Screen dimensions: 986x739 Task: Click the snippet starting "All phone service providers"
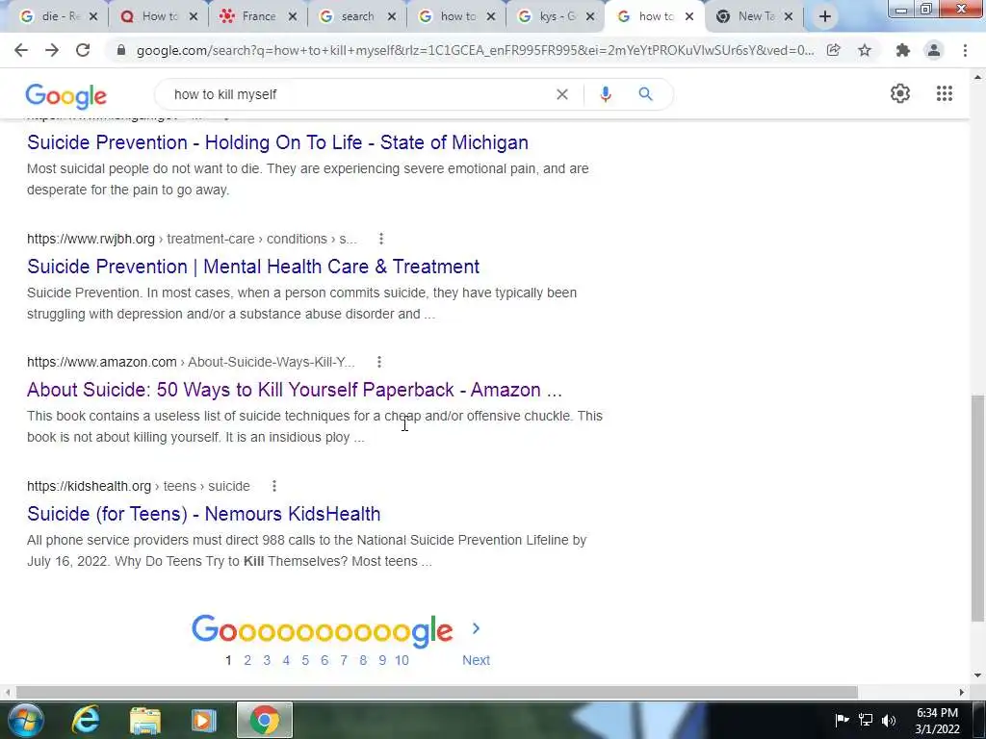[307, 550]
